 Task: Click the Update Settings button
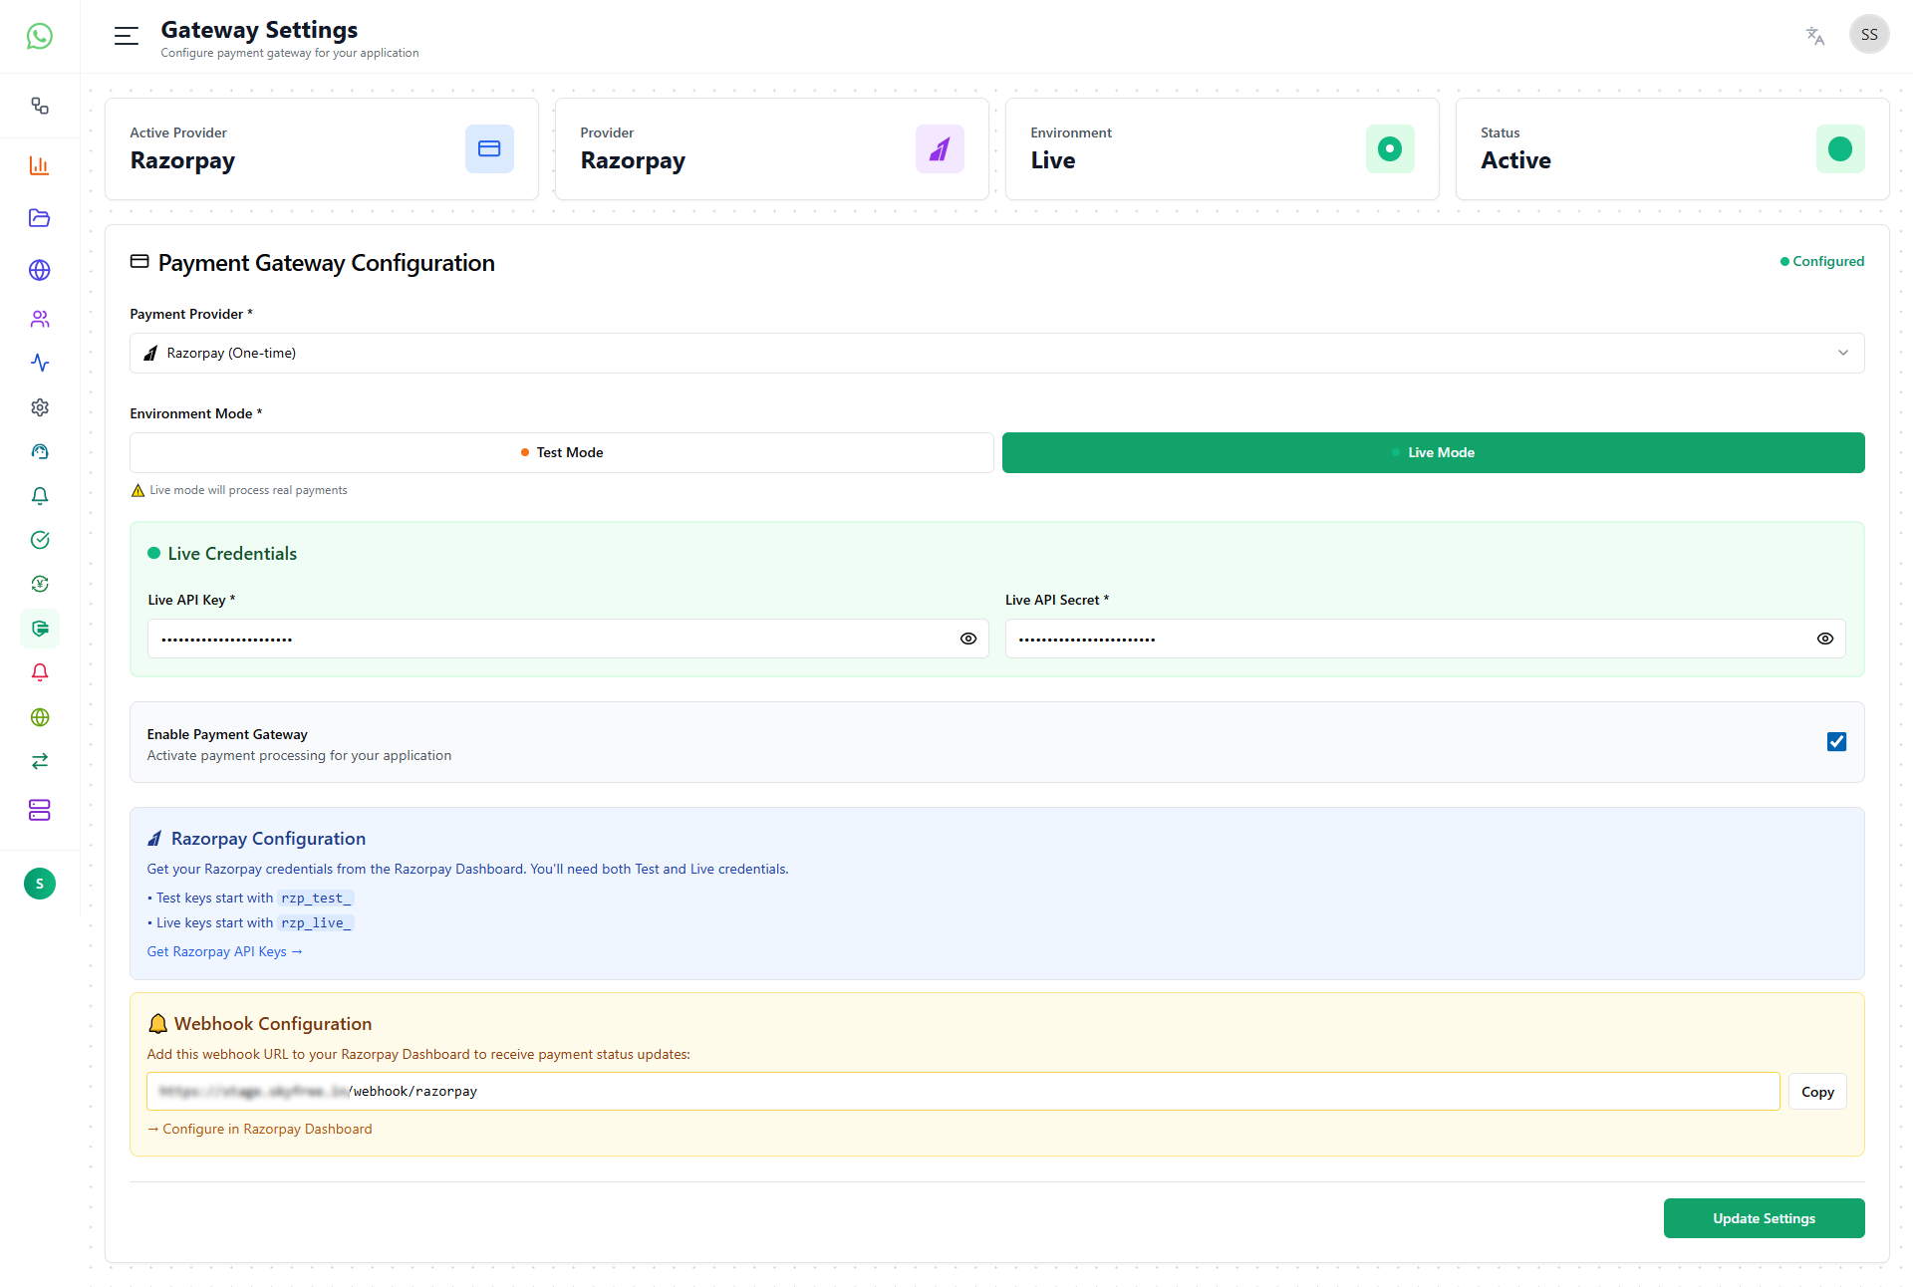click(1765, 1218)
